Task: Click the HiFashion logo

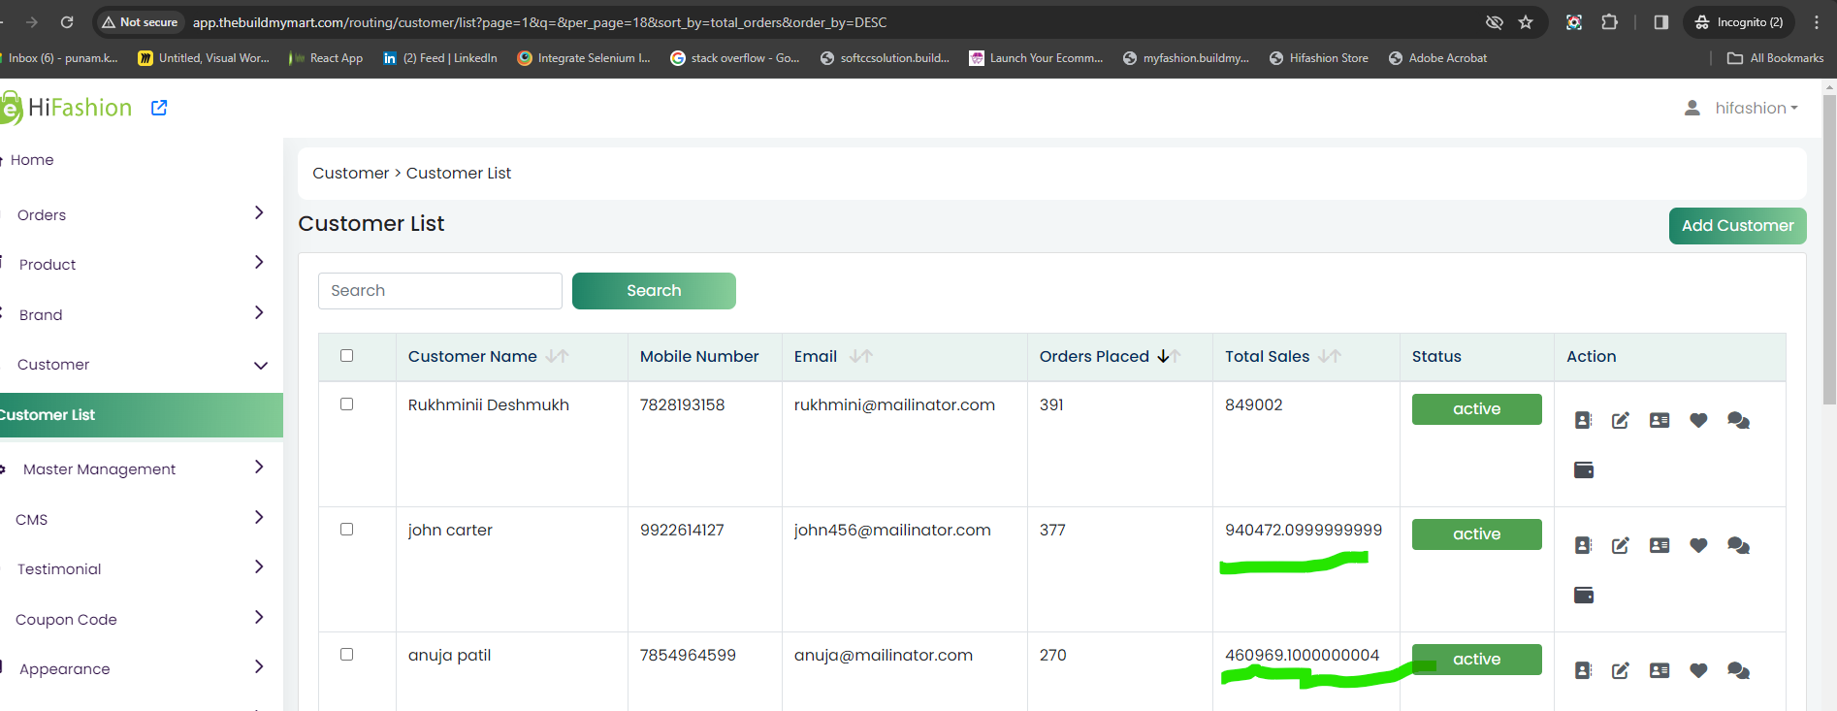Action: 66,108
